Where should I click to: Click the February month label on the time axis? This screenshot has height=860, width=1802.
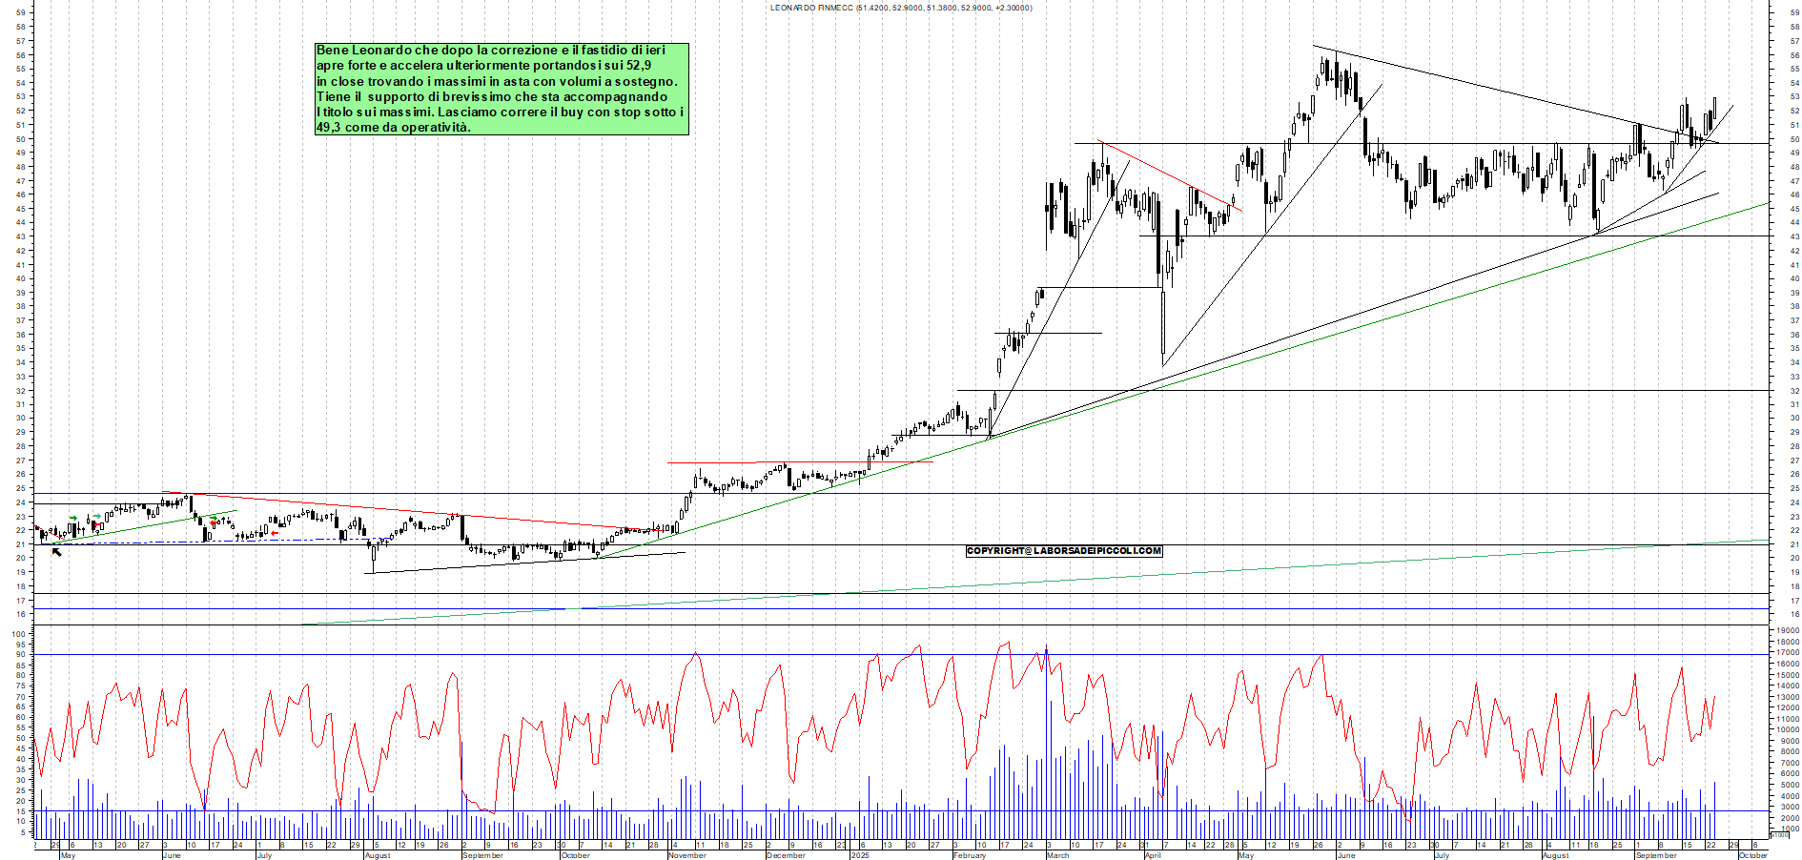[970, 855]
